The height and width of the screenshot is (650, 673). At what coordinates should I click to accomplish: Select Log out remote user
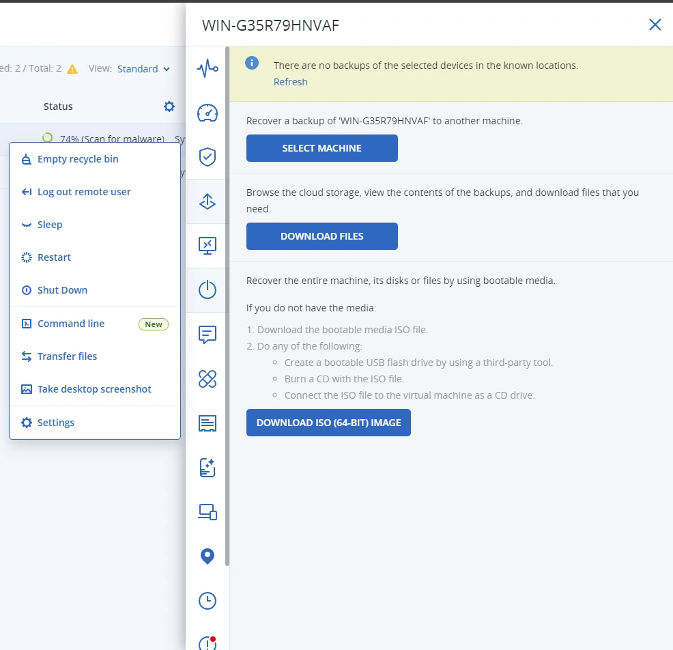94,192
